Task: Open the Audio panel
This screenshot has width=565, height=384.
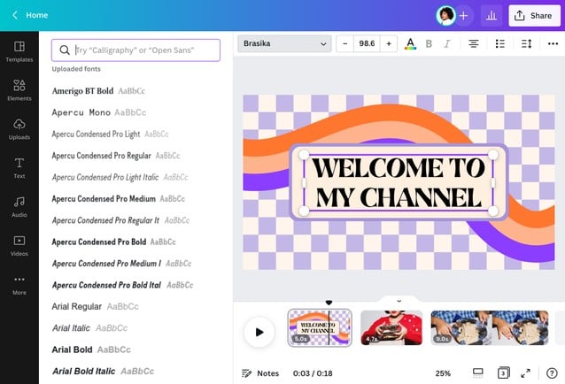Action: pyautogui.click(x=19, y=206)
